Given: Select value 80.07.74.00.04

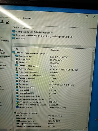Looking at the screenshot, I should pyautogui.click(x=56, y=60).
